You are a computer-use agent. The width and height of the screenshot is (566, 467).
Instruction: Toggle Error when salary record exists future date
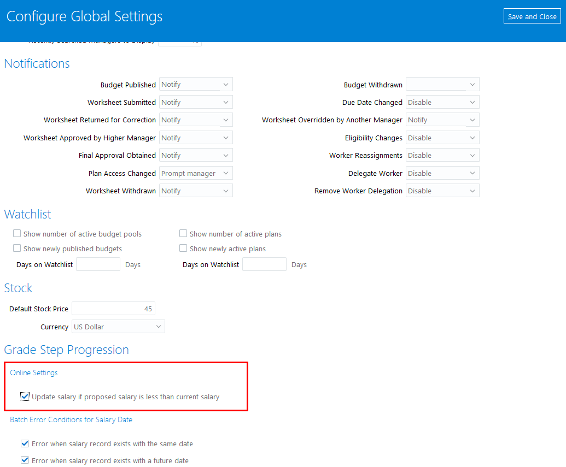25,460
